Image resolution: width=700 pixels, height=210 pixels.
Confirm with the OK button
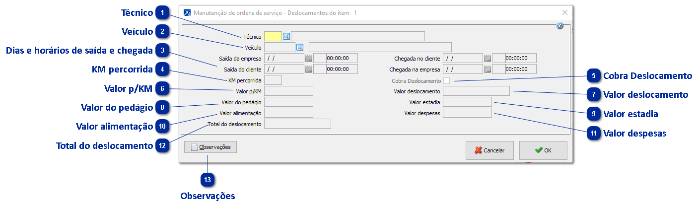[x=543, y=150]
